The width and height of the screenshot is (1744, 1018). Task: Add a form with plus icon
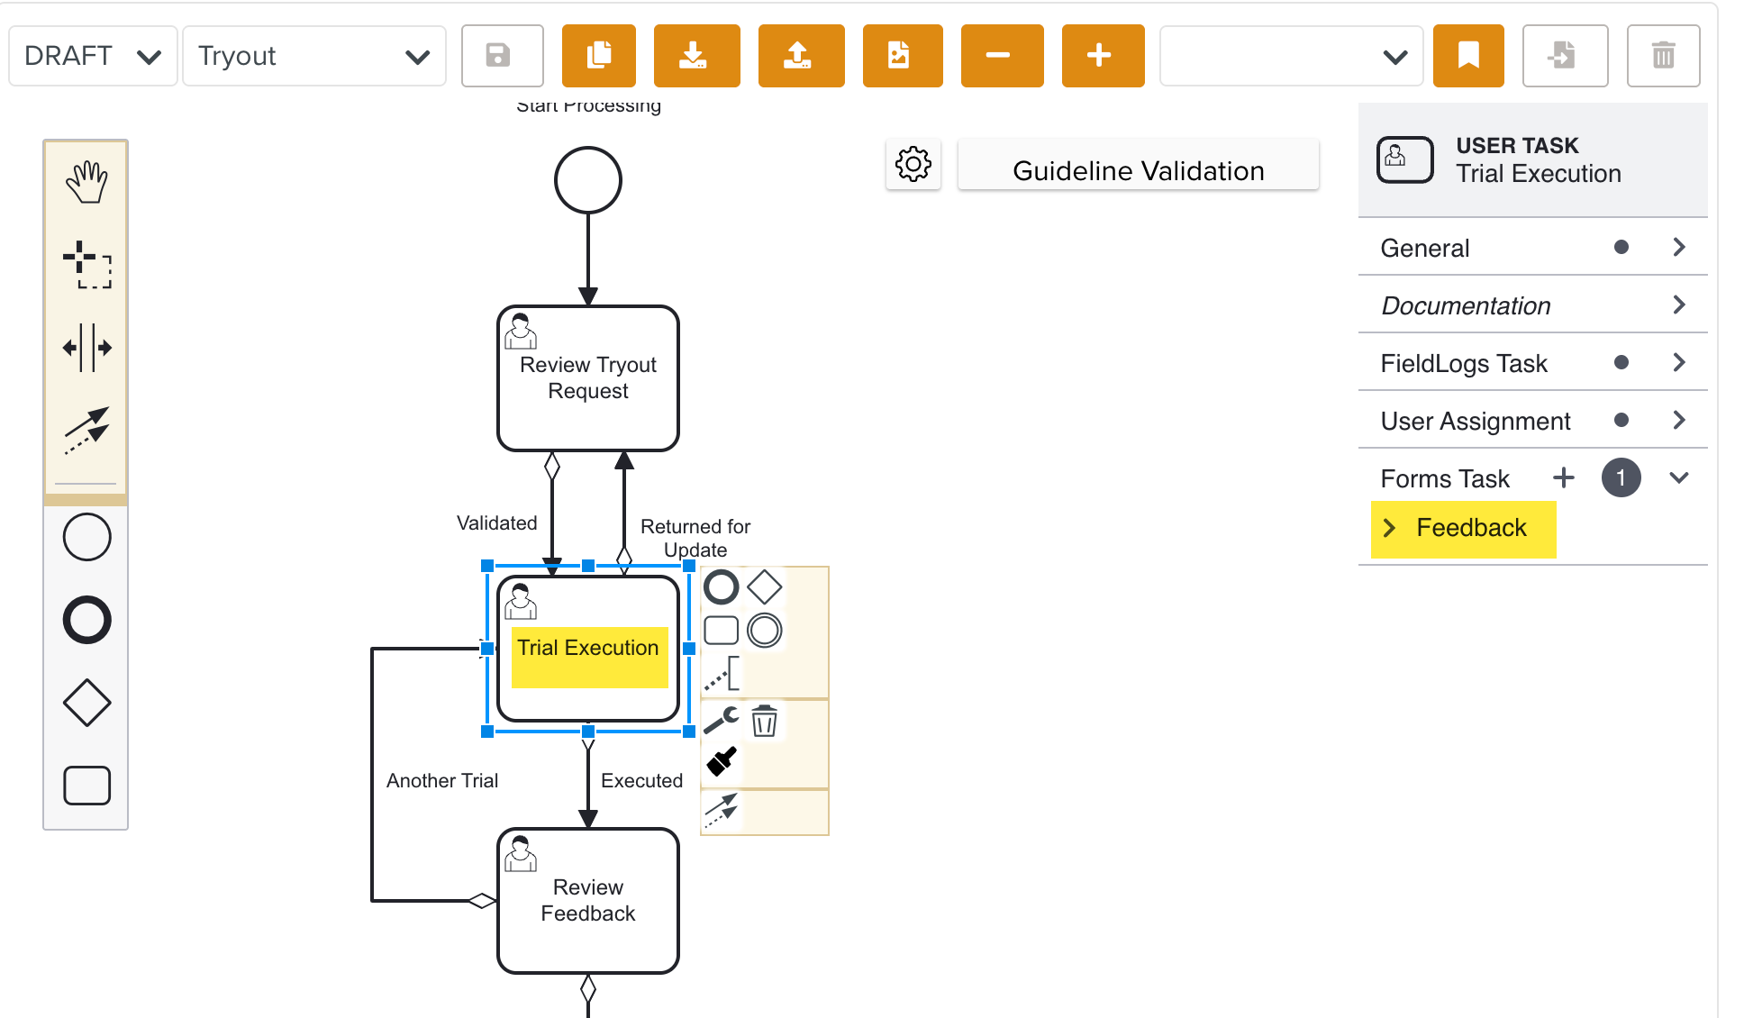pyautogui.click(x=1564, y=478)
